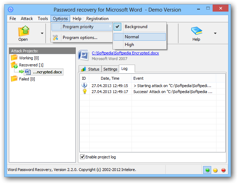Click the Recovered folder icon with checkmark
This screenshot has width=238, height=184.
[x=14, y=65]
